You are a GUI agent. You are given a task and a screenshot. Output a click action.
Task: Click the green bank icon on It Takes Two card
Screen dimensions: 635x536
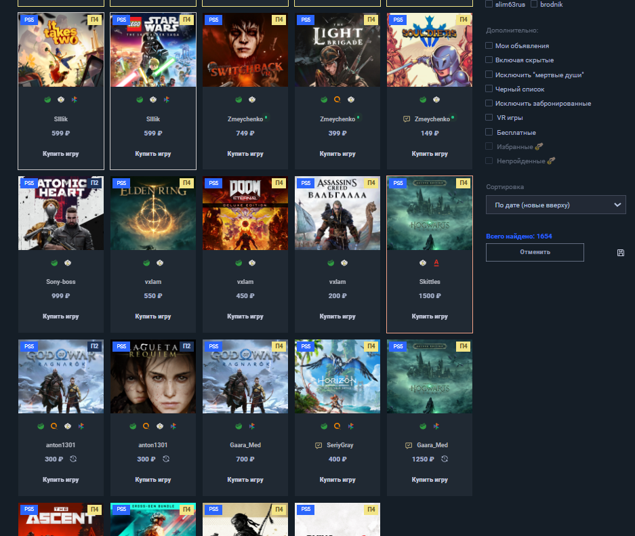pyautogui.click(x=47, y=100)
